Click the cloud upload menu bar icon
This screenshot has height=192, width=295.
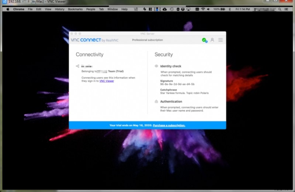coord(164,9)
